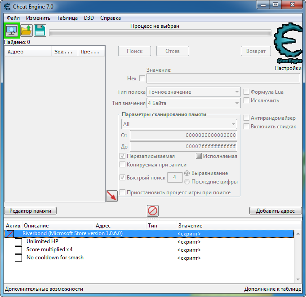
Task: Select the Riverbond (Microsoft Store version 1.0.6.0) row
Action: pos(149,233)
